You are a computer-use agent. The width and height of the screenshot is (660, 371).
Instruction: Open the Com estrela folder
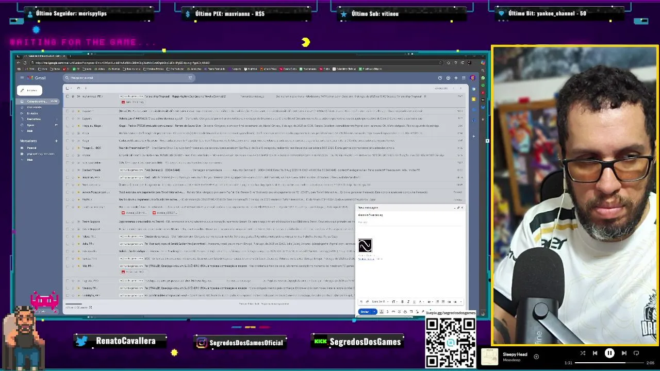tap(34, 107)
